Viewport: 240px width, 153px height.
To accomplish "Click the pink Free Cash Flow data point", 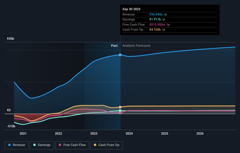I will [x=120, y=112].
